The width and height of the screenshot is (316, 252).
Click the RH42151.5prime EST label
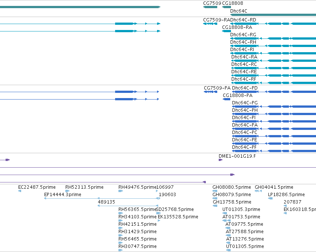137,224
